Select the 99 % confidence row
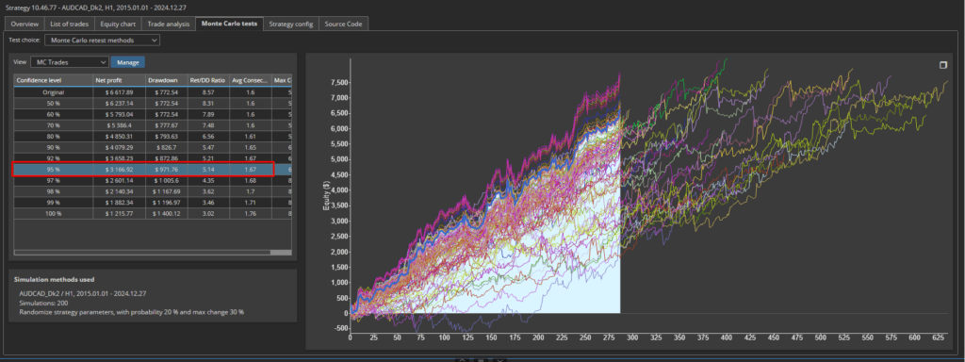 coord(153,202)
